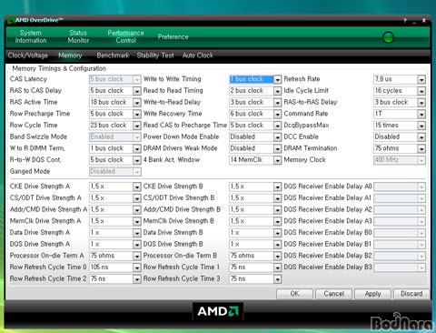Open the Write to Write Timing dropdown

[x=277, y=79]
